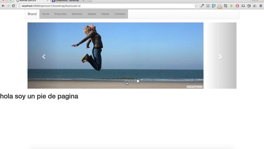Navigate to Galeria in the navbar
Screen dimensions: 264x149
(x=92, y=14)
